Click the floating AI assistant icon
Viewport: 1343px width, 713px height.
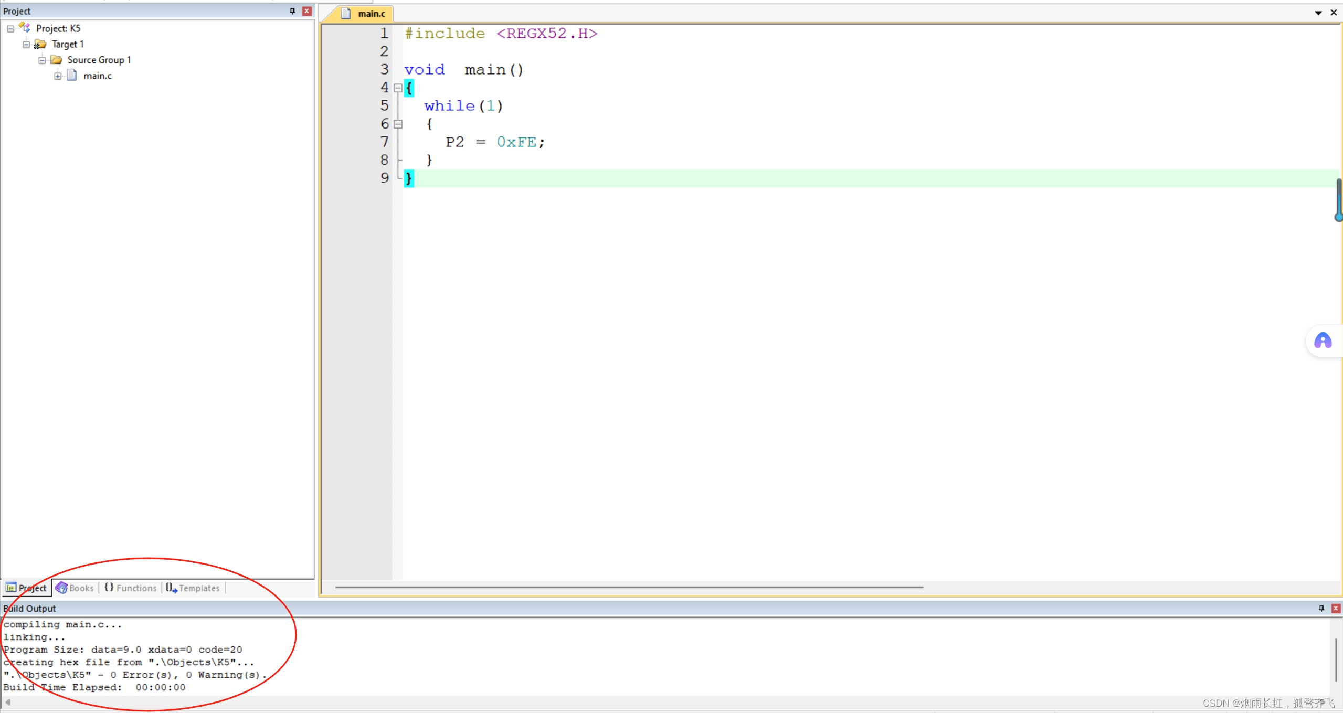[x=1323, y=341]
